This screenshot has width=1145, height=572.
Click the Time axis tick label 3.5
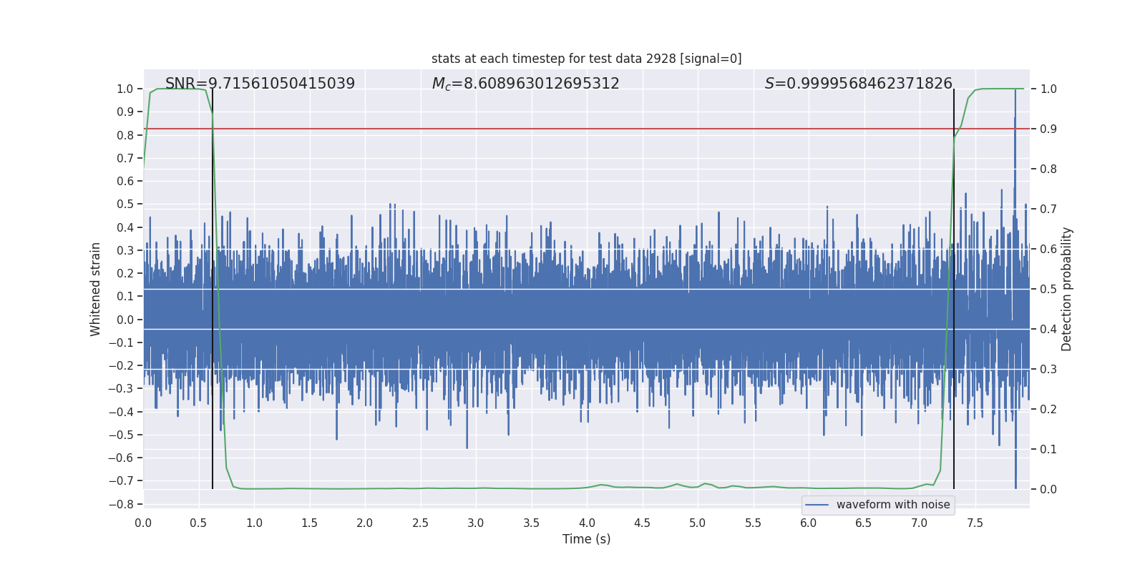(x=532, y=523)
